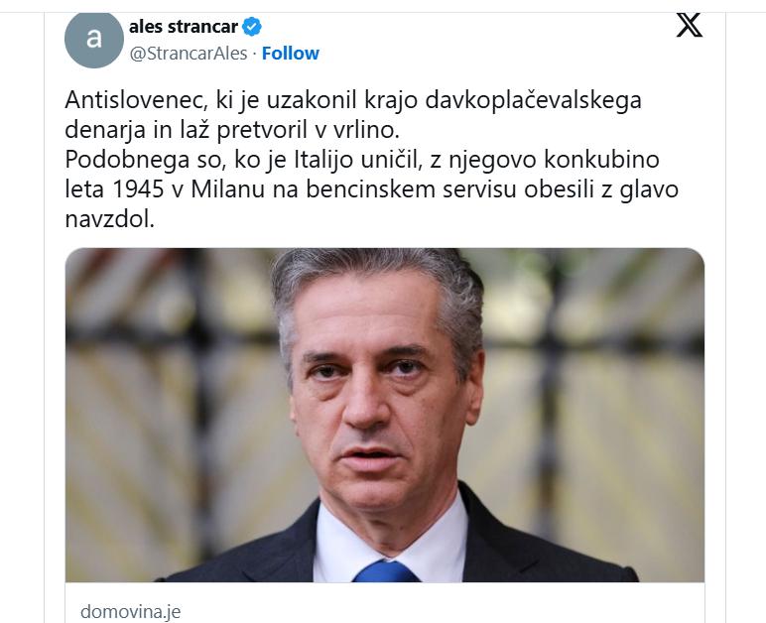Click the blue verified badge
This screenshot has height=623, width=766.
click(x=252, y=27)
